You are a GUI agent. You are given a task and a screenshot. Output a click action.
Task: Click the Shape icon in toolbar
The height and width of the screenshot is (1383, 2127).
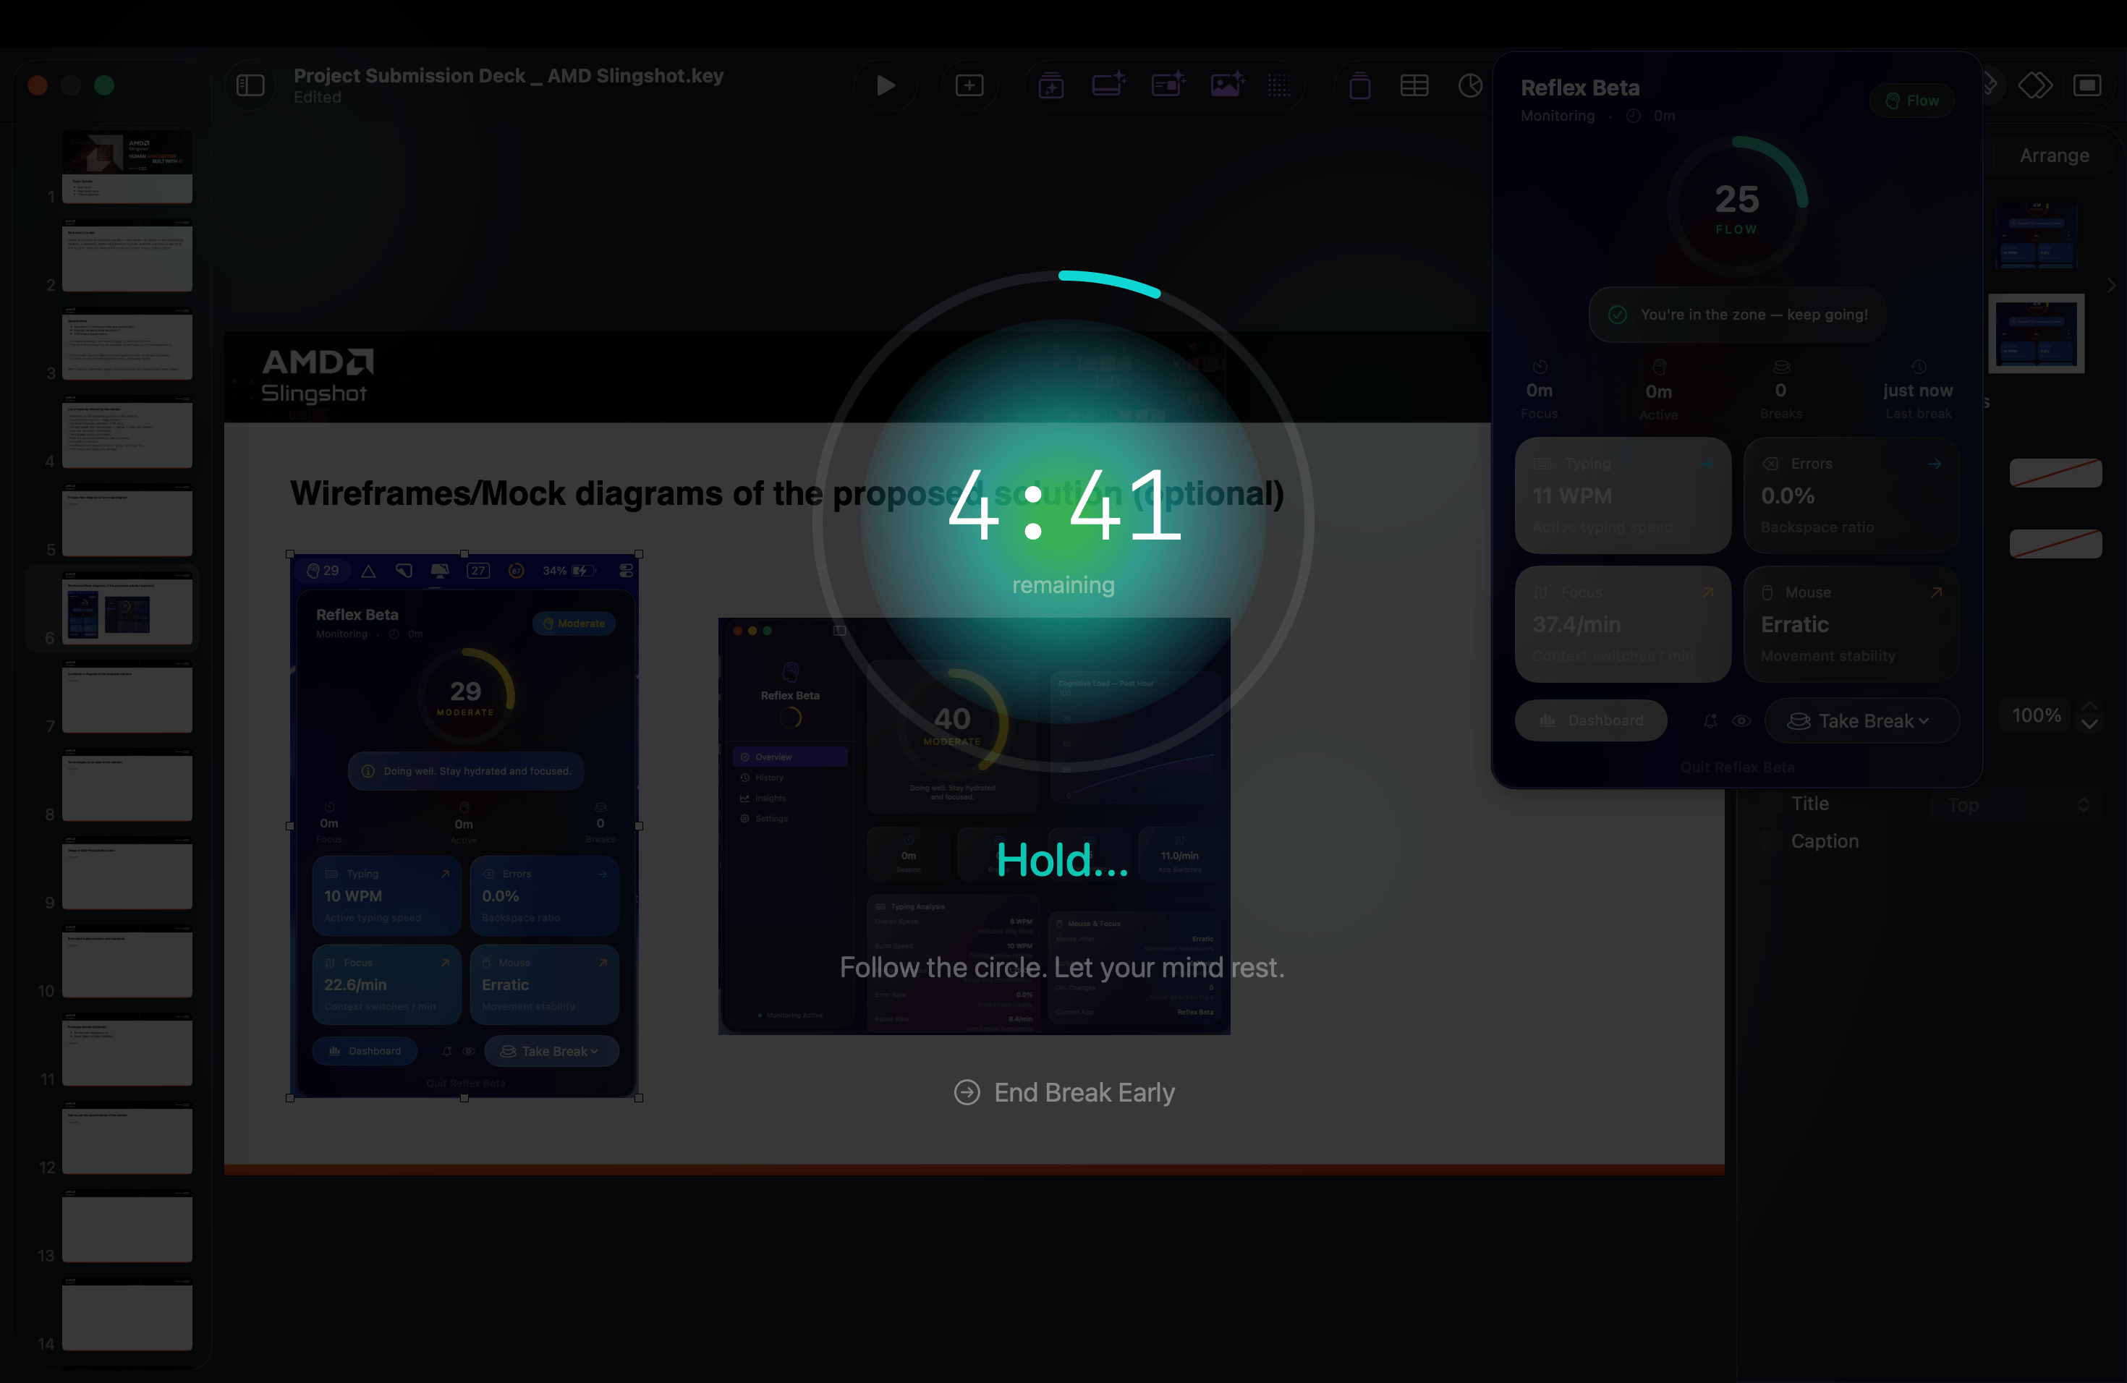coord(1359,86)
